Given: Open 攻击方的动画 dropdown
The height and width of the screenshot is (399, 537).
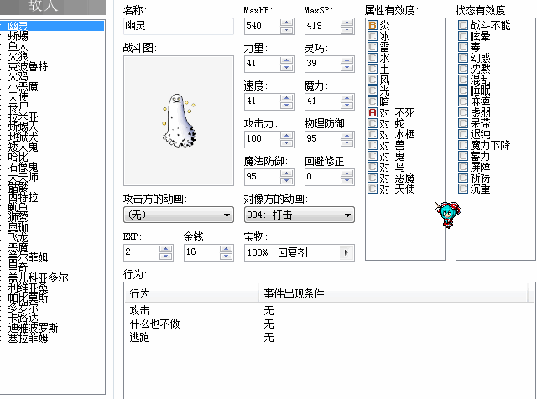Looking at the screenshot, I should click(x=179, y=215).
